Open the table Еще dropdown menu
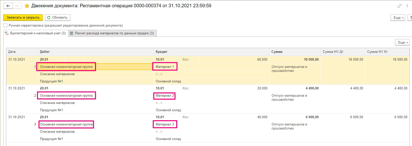Viewport: 412px width, 146px height. tap(402, 43)
